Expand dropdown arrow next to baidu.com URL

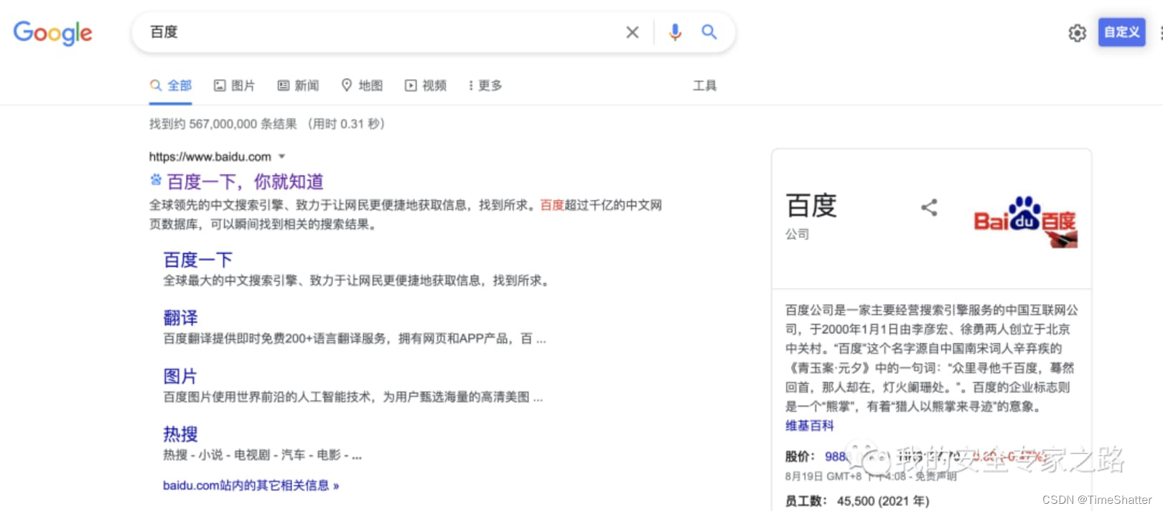pyautogui.click(x=281, y=156)
